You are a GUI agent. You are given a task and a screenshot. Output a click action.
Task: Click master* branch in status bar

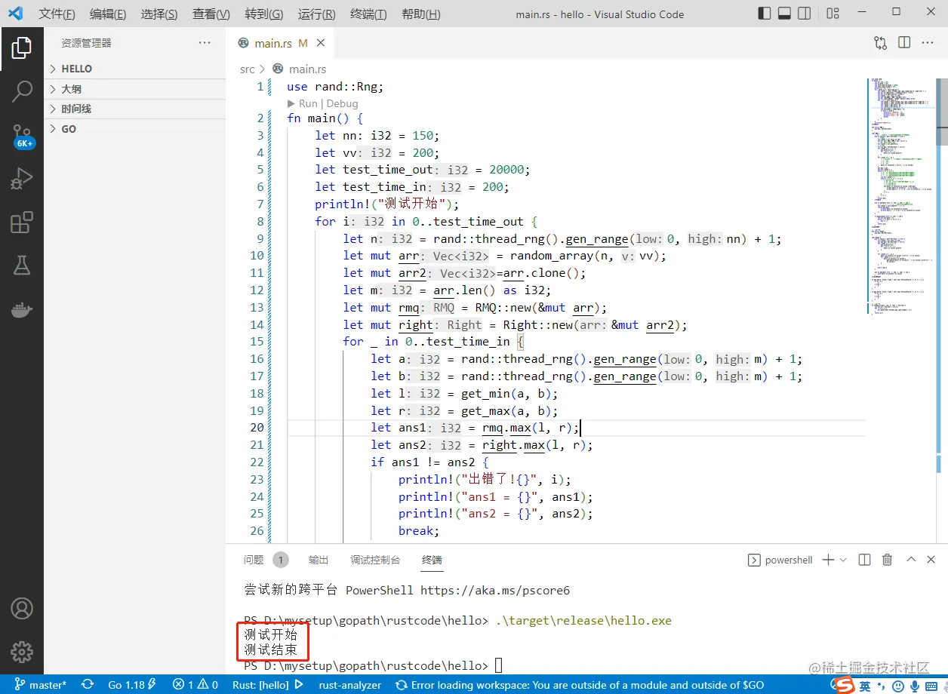point(41,685)
